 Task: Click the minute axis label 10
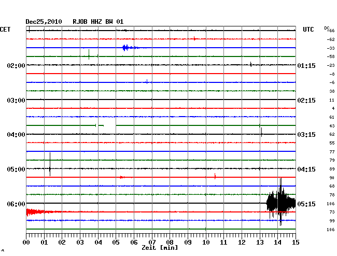(x=206, y=243)
